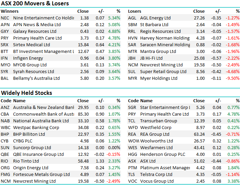Click the Winners column header
Viewport: 240px width, 185px height.
pyautogui.click(x=10, y=11)
